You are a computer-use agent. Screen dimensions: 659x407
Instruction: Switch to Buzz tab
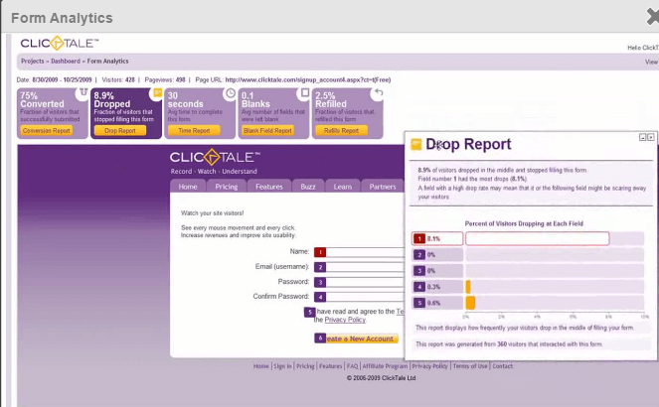pos(308,187)
